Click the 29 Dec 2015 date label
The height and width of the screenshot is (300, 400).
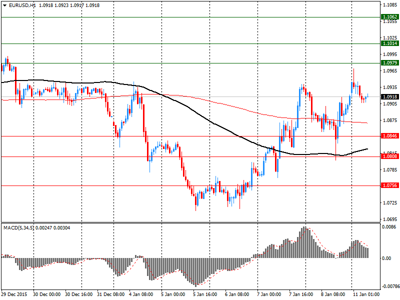[14, 294]
